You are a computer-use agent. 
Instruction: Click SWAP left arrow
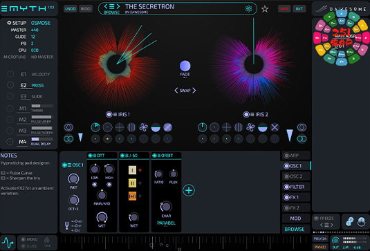pos(176,91)
